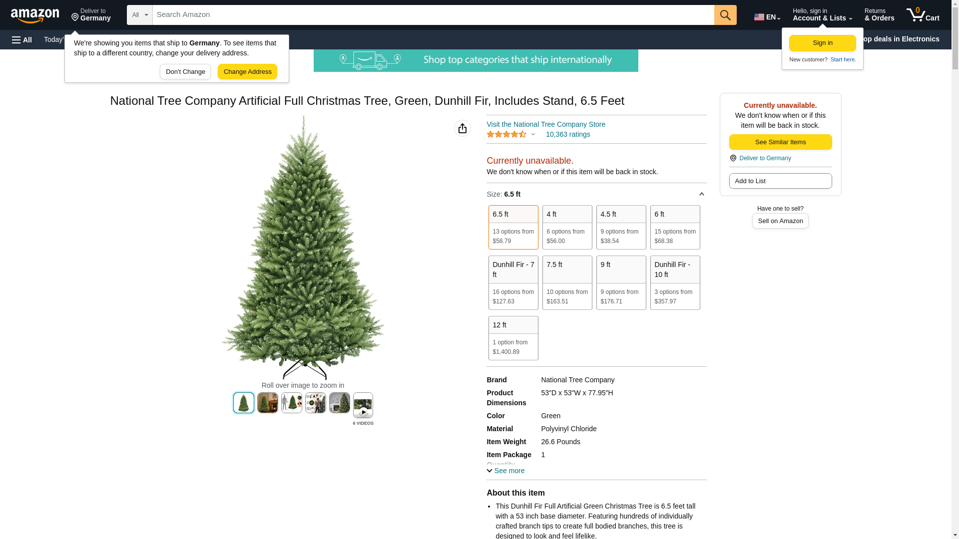Open the All hamburger menu
This screenshot has height=539, width=959.
click(22, 39)
